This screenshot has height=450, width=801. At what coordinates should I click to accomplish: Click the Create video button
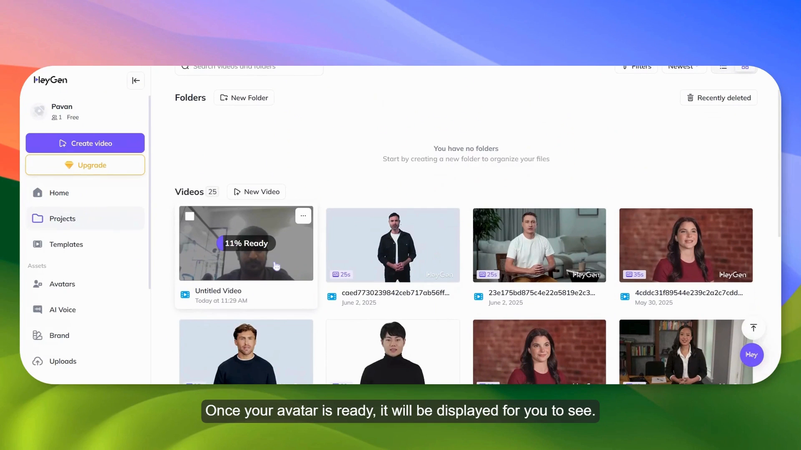(85, 143)
